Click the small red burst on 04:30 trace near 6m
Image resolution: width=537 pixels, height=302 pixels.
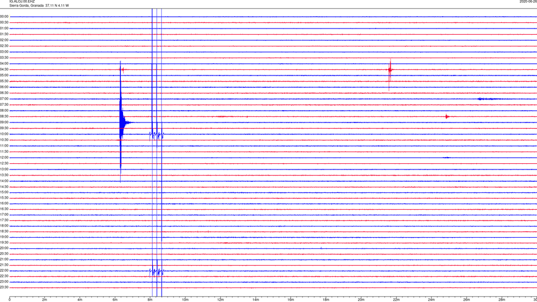coord(123,69)
